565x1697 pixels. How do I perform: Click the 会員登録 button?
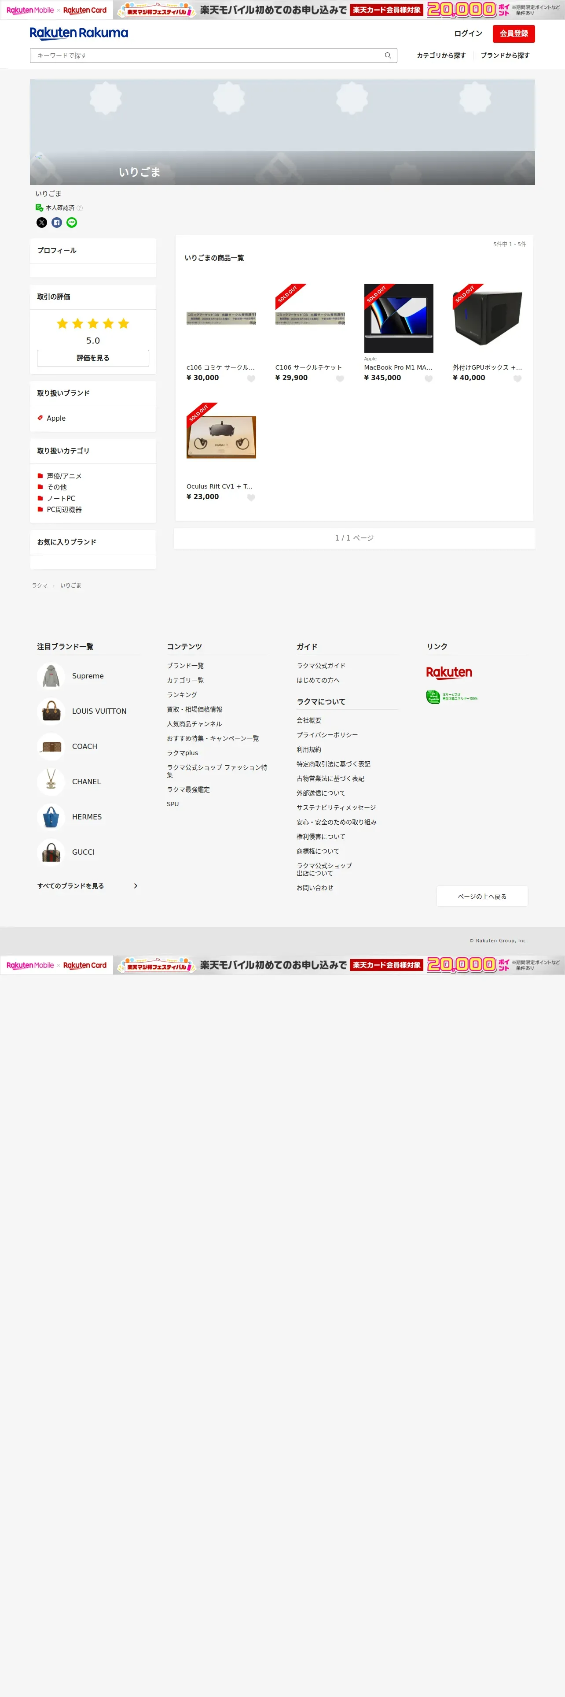514,33
